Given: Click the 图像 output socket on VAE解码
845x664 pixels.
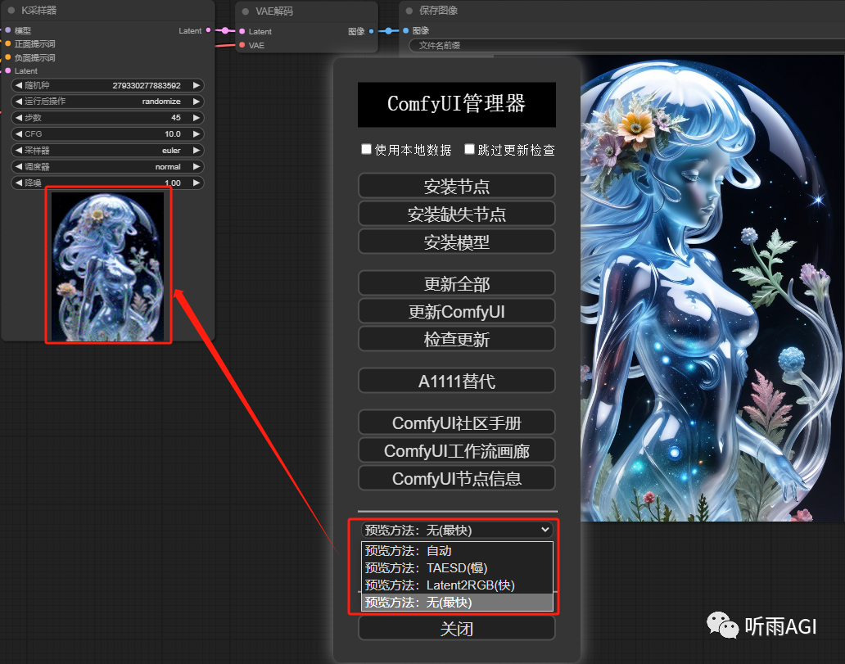Looking at the screenshot, I should (x=371, y=31).
